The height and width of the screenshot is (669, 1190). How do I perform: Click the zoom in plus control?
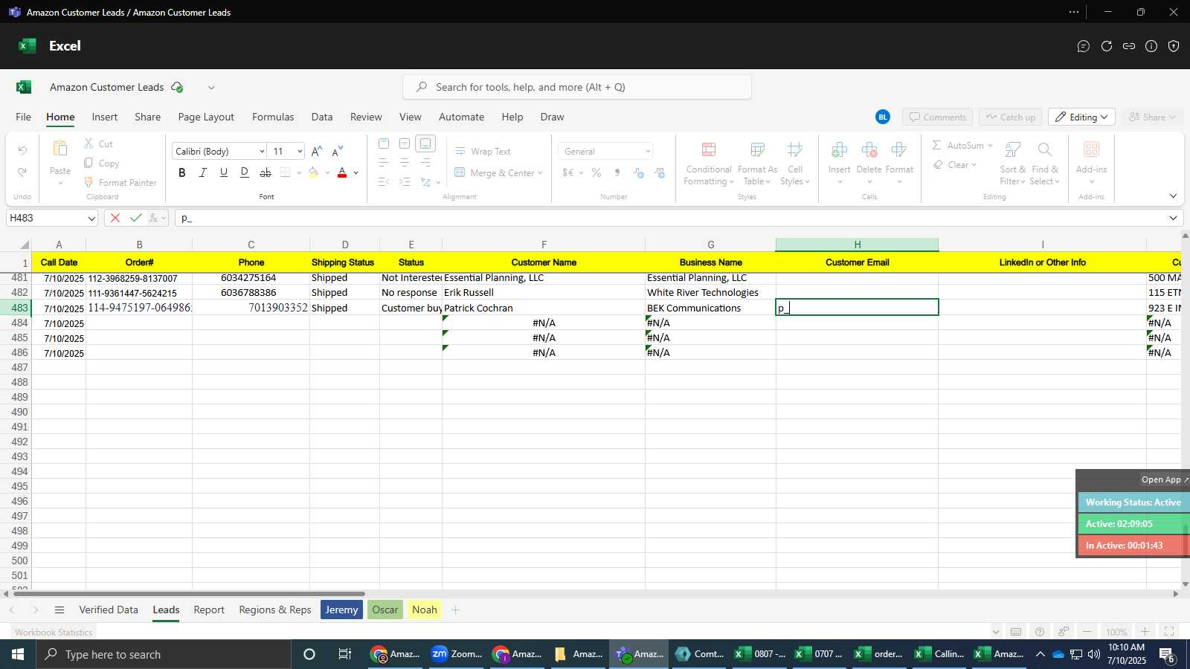click(x=1145, y=632)
